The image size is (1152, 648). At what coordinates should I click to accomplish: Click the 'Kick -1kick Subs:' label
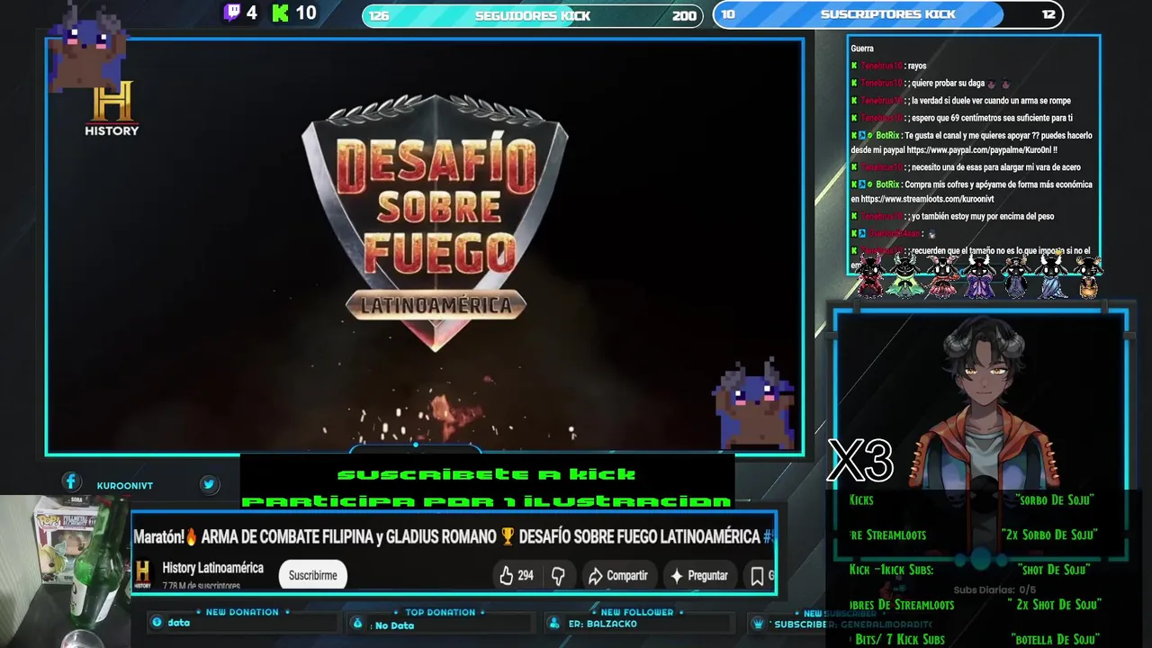[891, 570]
